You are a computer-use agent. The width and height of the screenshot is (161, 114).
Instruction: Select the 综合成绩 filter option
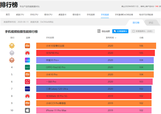[103, 31]
